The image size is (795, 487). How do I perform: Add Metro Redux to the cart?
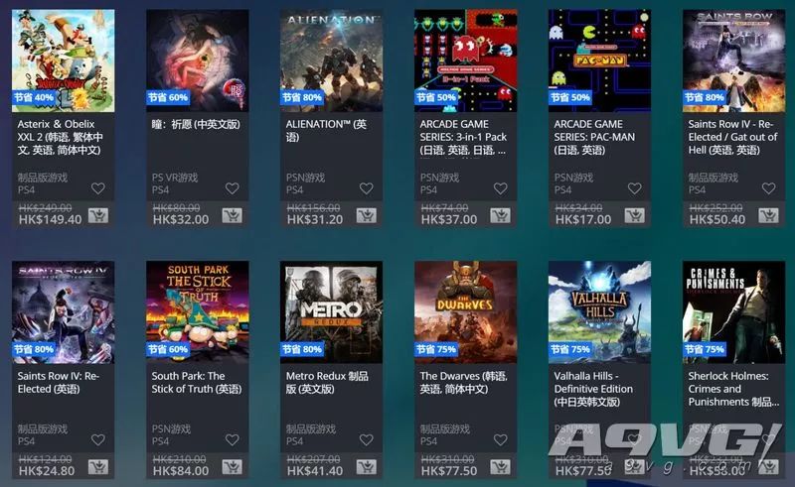coord(366,467)
